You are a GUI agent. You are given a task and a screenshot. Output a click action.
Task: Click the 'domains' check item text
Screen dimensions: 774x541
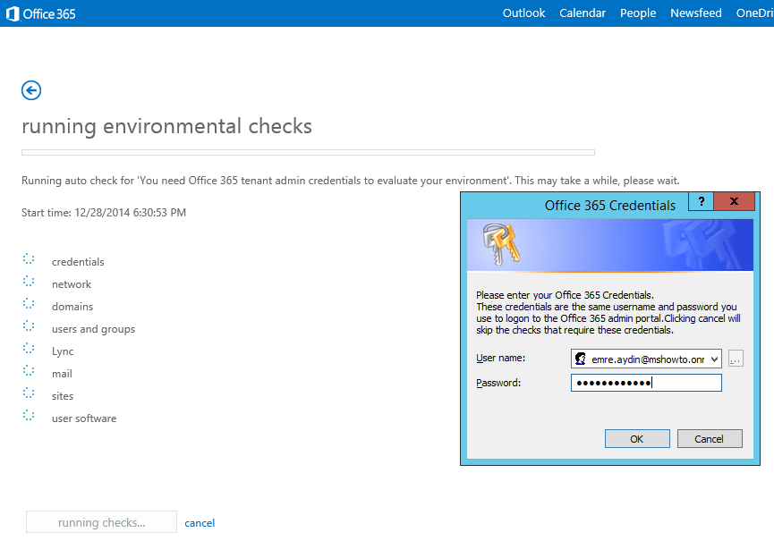click(x=72, y=306)
